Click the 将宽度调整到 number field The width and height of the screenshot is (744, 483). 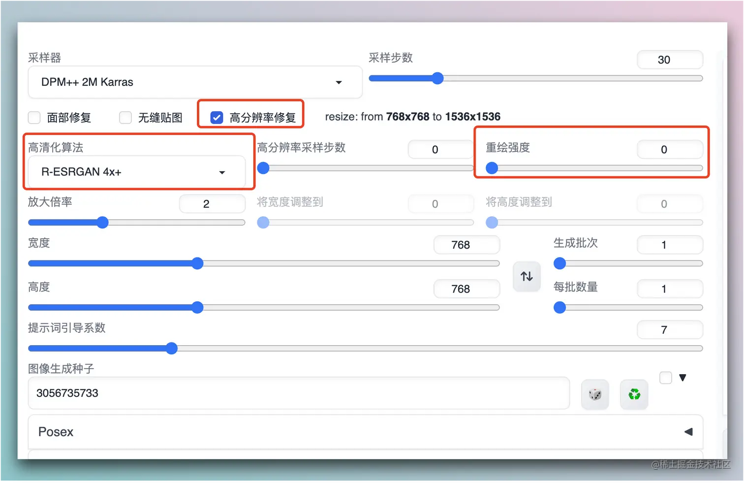440,204
